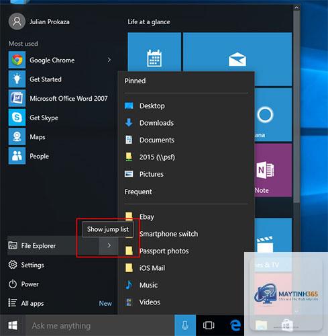The width and height of the screenshot is (328, 336).
Task: Click the Julian Prokaza account name
Action: point(50,22)
